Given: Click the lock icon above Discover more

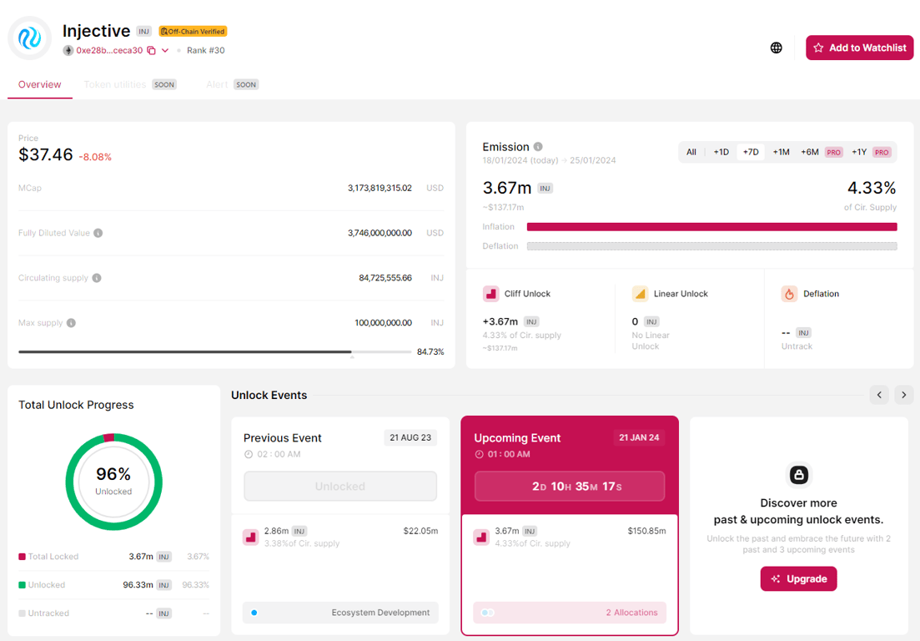Looking at the screenshot, I should [798, 475].
